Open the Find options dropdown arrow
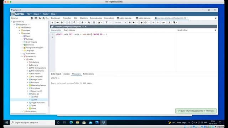 point(78,22)
